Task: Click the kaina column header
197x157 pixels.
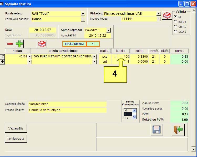Action: point(139,51)
